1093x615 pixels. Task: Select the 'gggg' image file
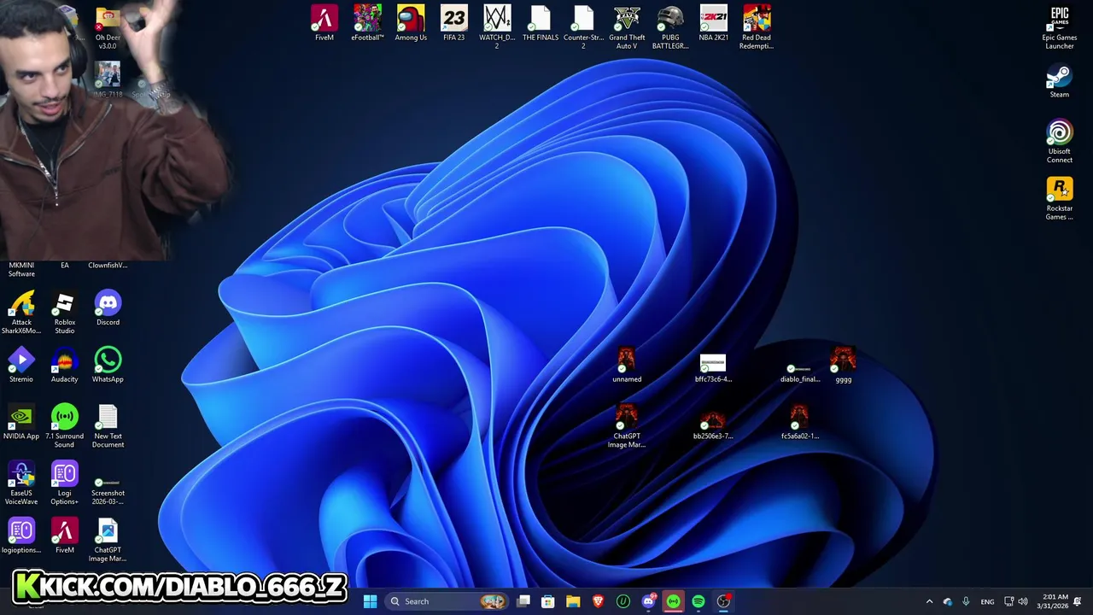click(843, 366)
